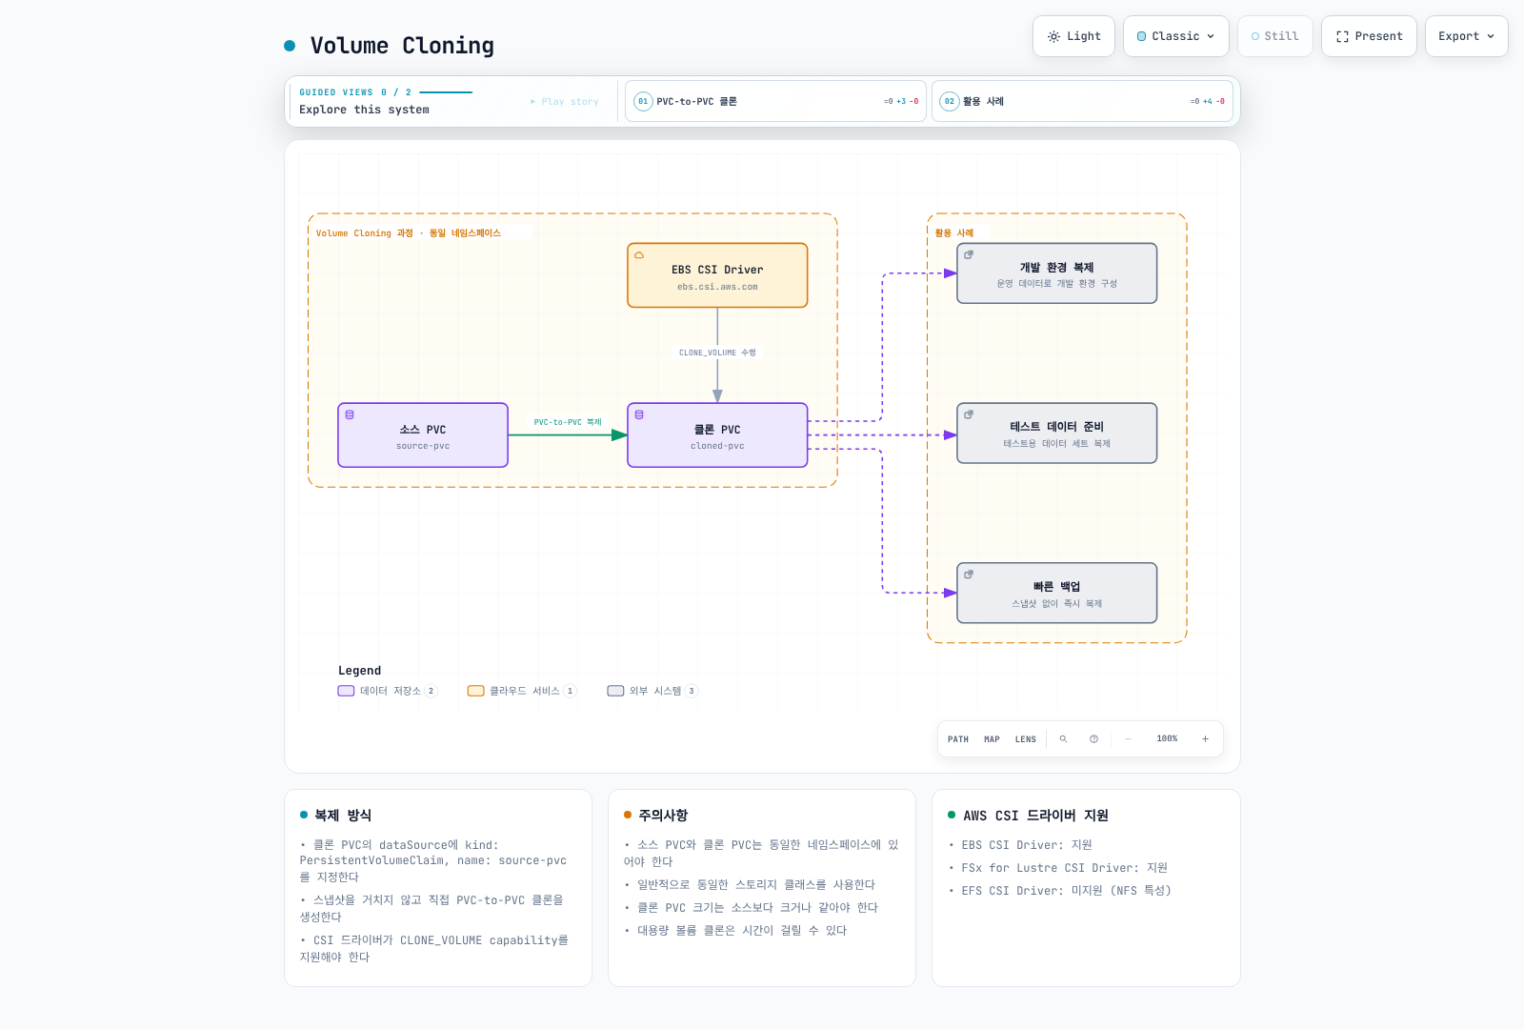The height and width of the screenshot is (1029, 1524).
Task: Click the orange 클라우드 서비스 legend swatch
Action: pyautogui.click(x=475, y=691)
